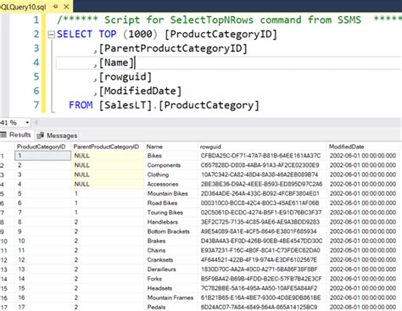Click the FROM keyword on line 7

point(81,105)
